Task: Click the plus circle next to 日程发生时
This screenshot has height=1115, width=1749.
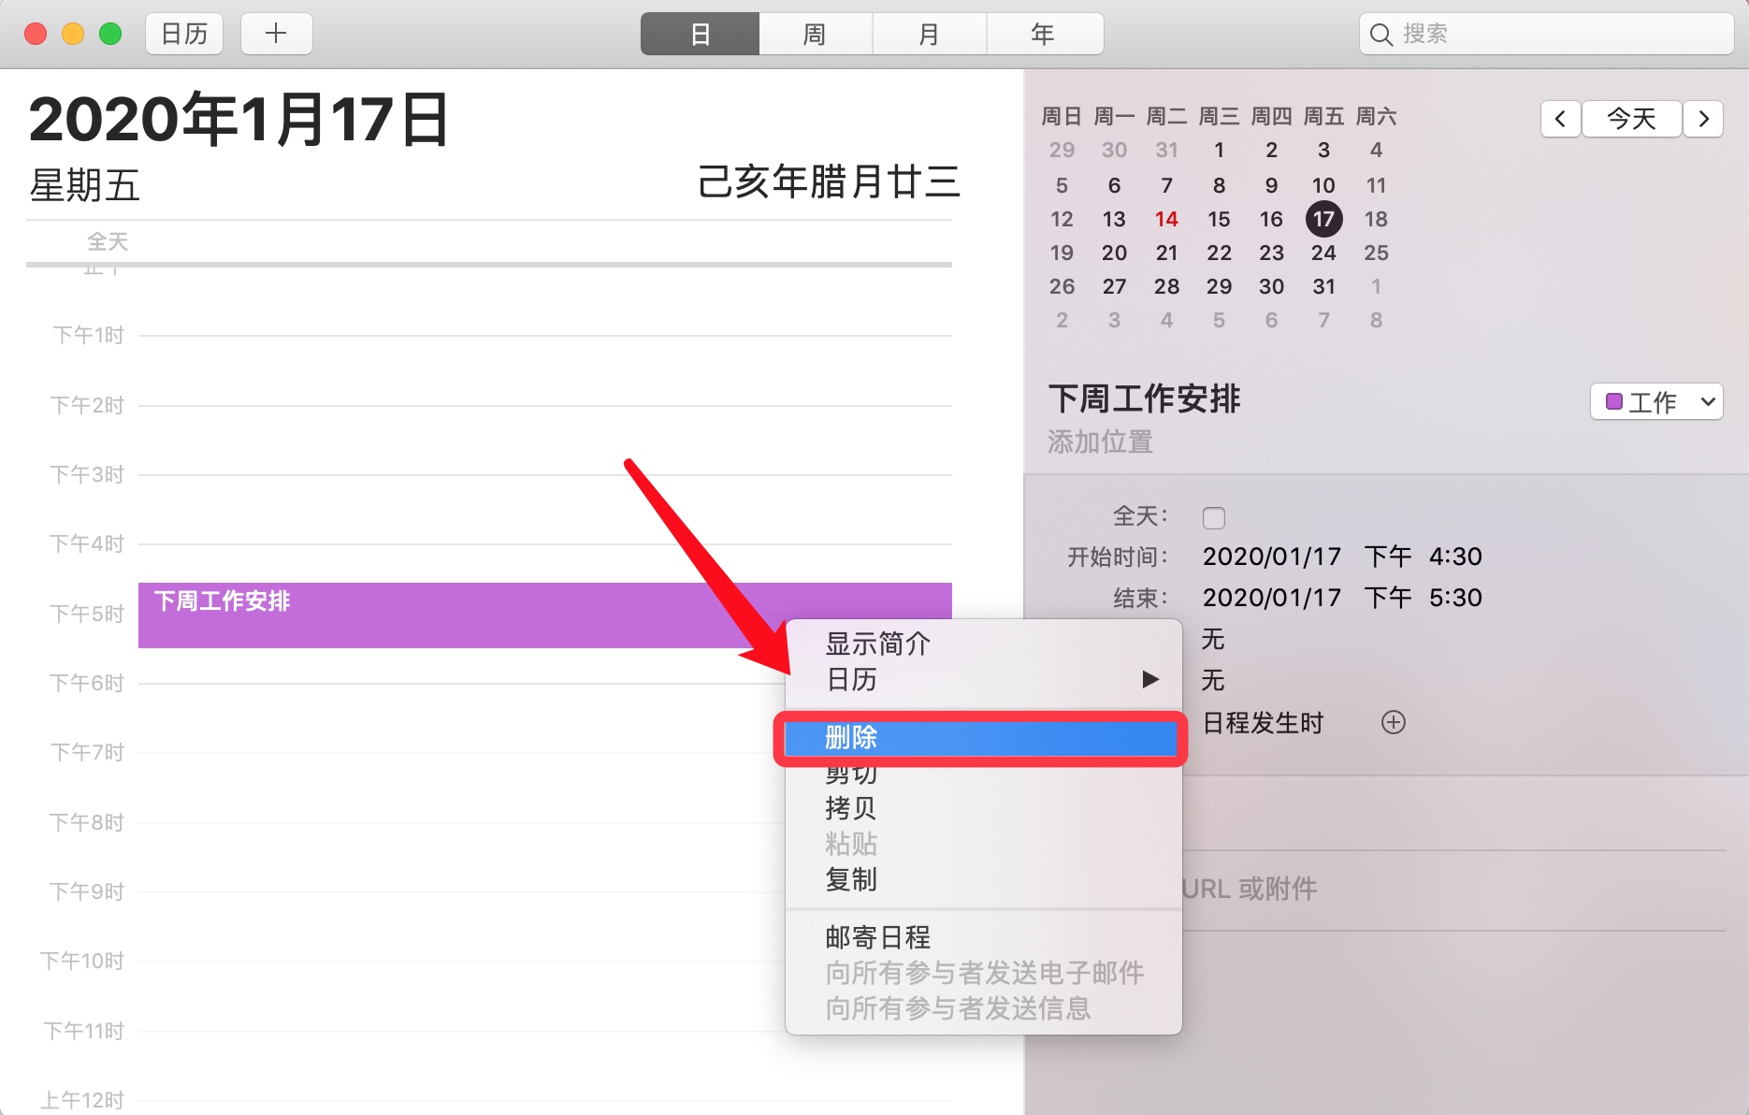Action: click(1394, 722)
